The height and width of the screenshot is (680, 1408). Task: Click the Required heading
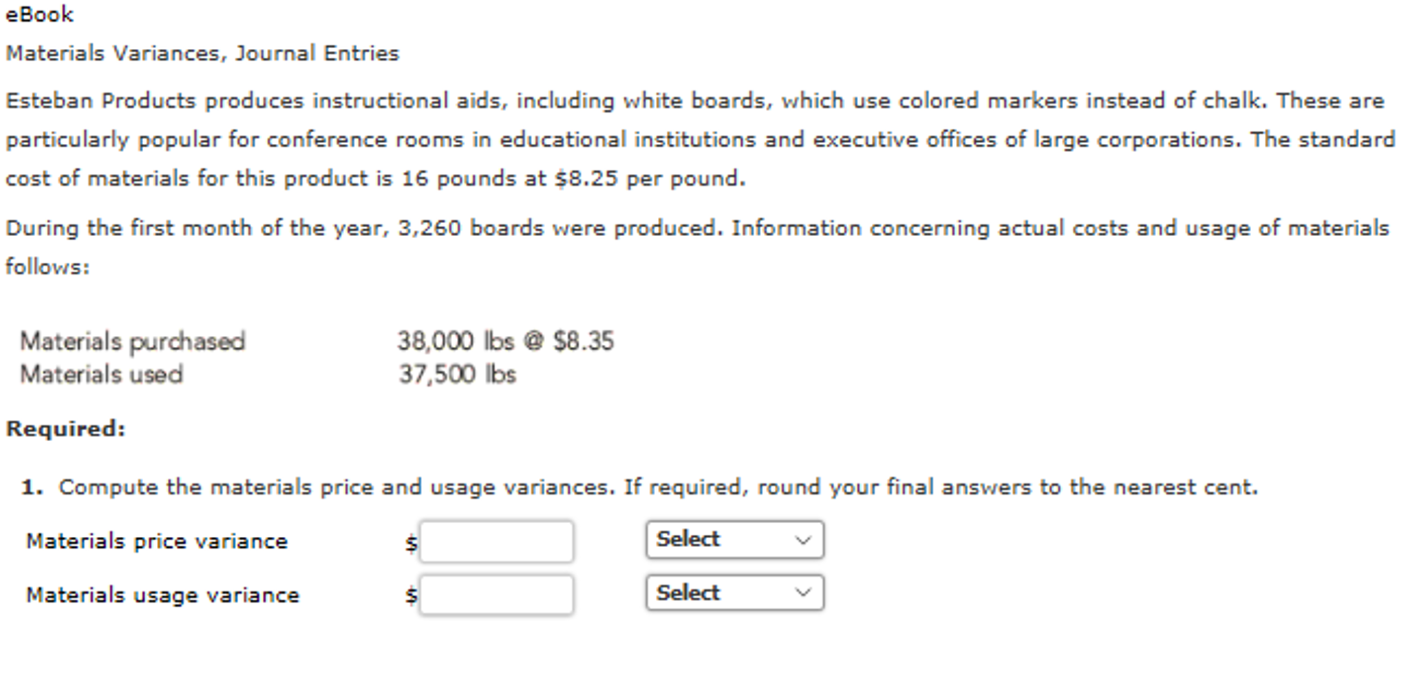click(65, 427)
